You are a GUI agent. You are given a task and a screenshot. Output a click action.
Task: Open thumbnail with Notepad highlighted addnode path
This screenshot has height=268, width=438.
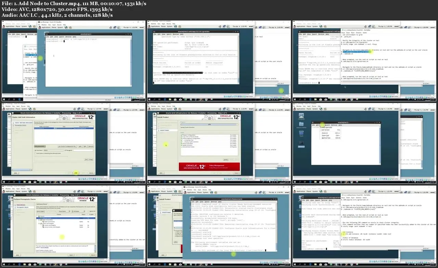[364, 61]
